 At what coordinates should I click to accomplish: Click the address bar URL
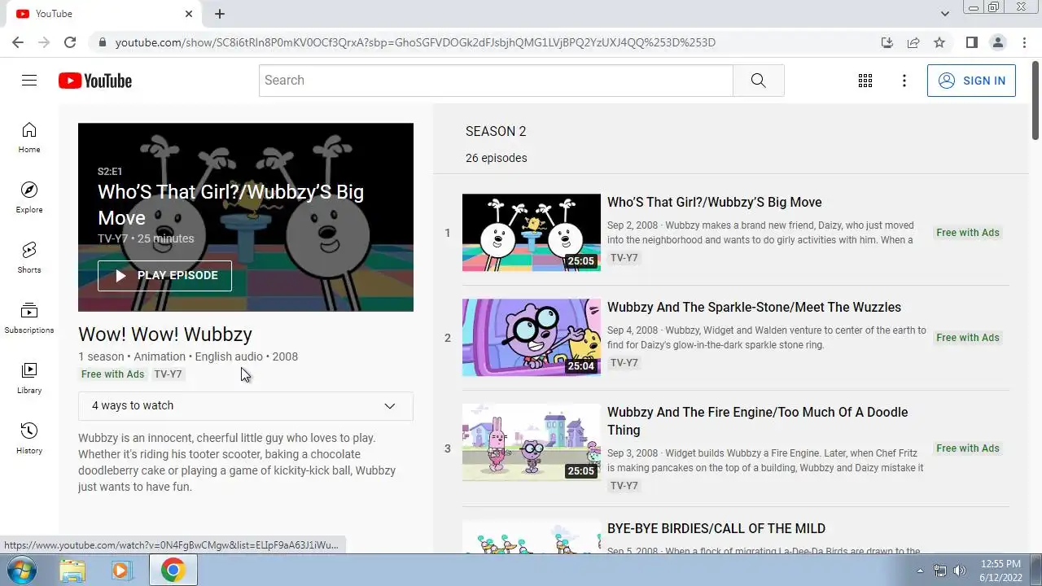[x=415, y=42]
